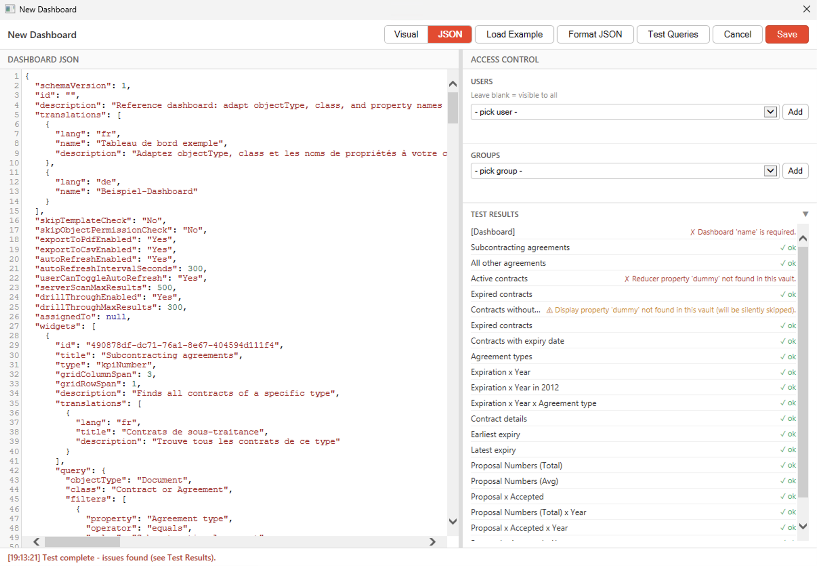
Task: Collapse the Test Results section
Action: (805, 214)
